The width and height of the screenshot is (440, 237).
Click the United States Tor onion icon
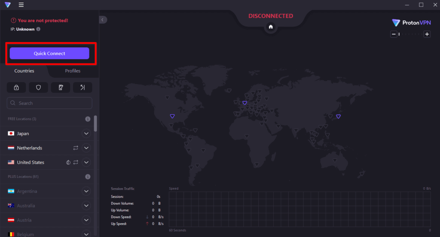coord(68,162)
